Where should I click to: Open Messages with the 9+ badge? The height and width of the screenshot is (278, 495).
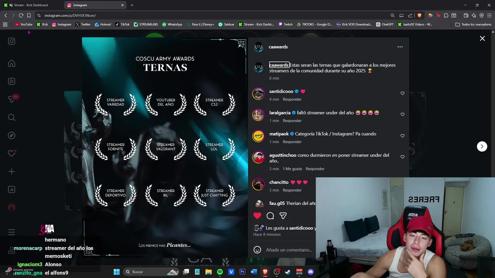[x=12, y=99]
